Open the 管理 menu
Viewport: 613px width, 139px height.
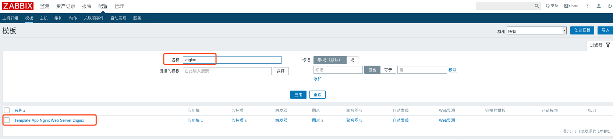tap(119, 6)
